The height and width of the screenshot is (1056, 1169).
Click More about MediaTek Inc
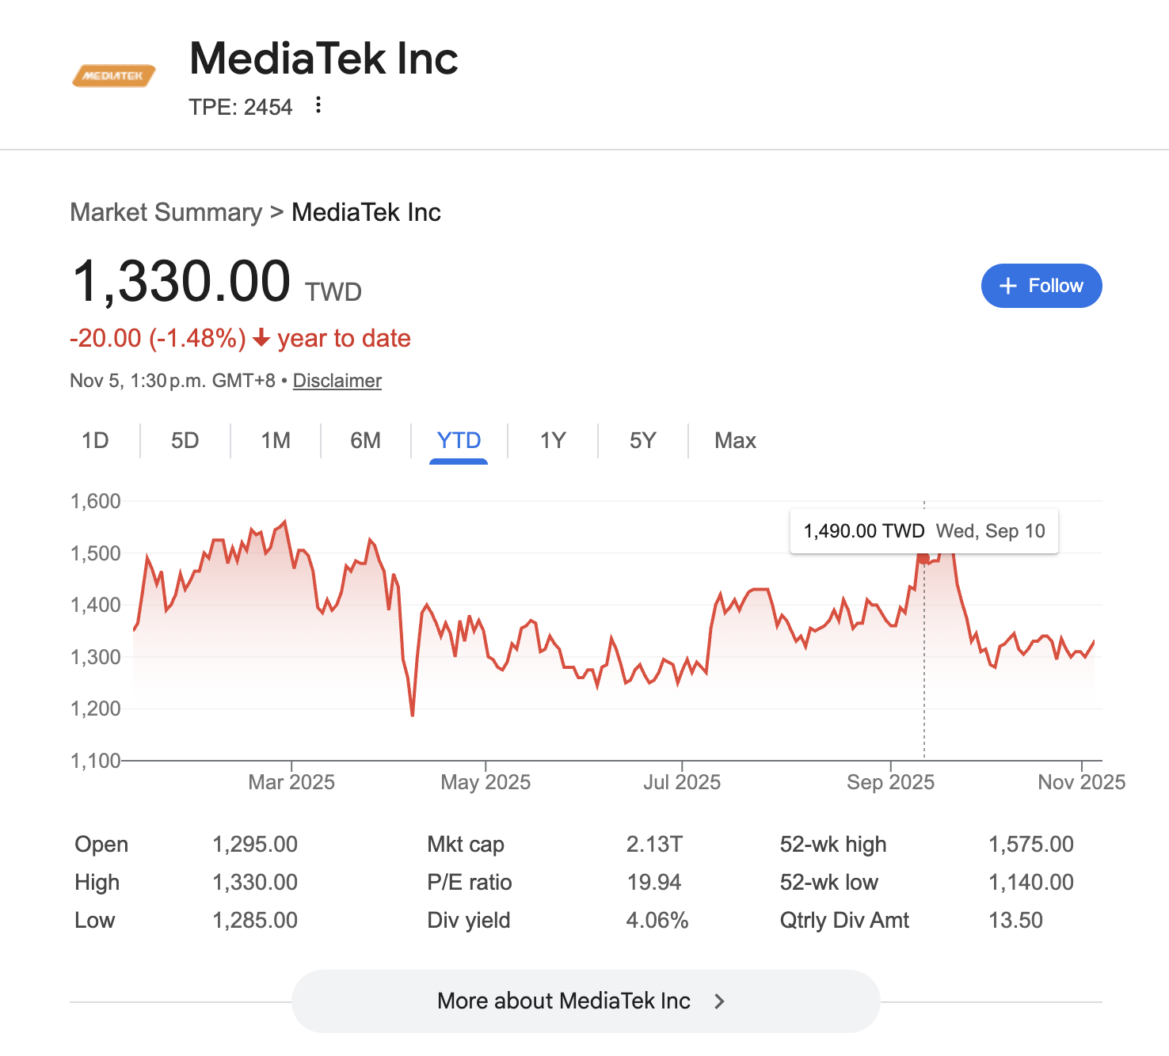click(563, 1001)
